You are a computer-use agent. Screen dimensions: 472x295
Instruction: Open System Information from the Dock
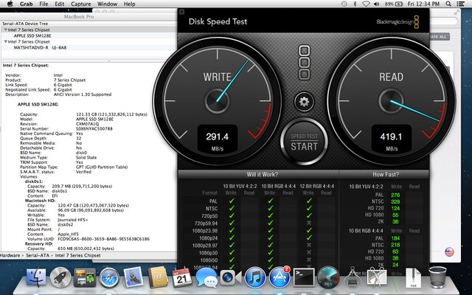click(x=353, y=277)
